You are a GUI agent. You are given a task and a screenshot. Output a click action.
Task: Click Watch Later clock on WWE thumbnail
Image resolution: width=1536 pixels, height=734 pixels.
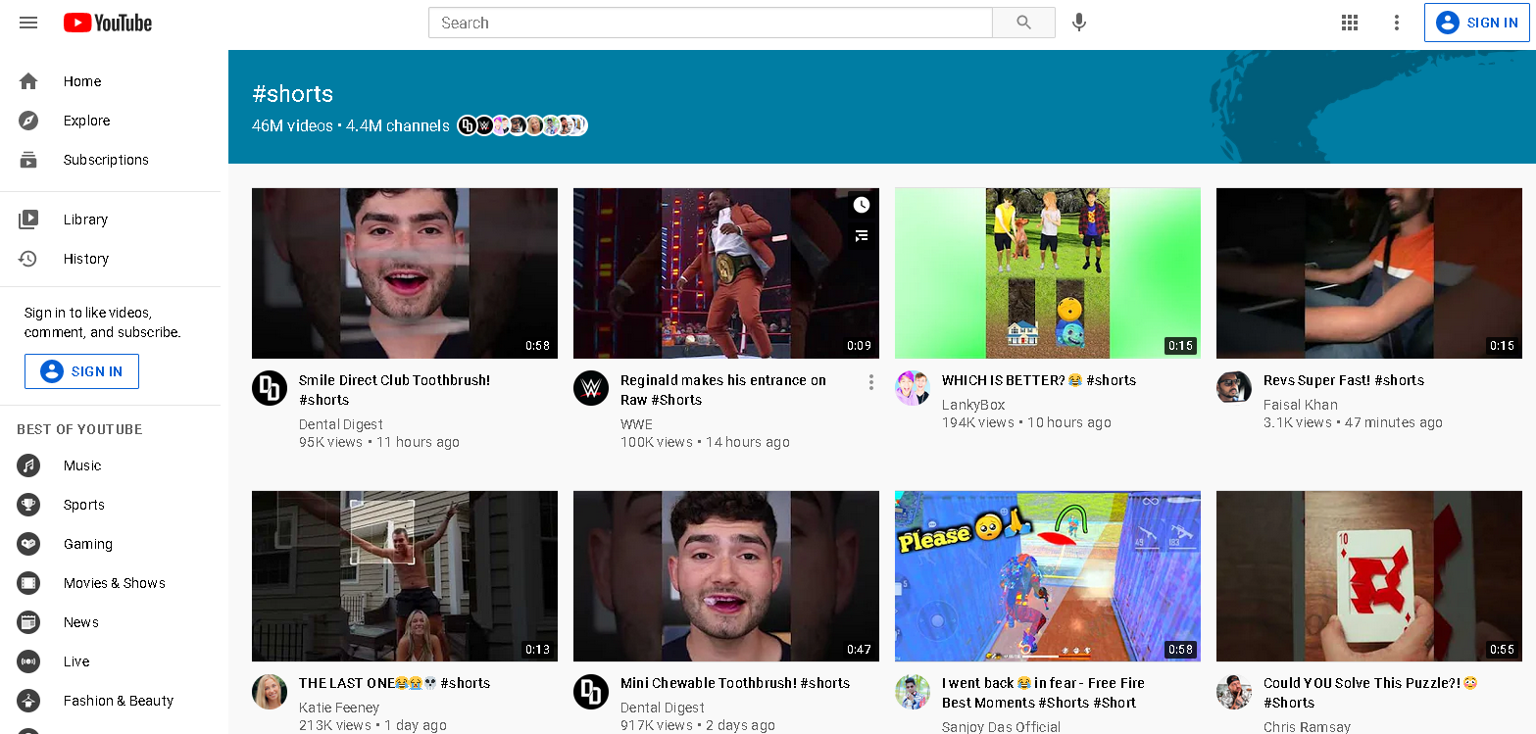861,205
